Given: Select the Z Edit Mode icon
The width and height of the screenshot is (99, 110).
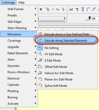Looking at the screenshot, I should pyautogui.click(x=40, y=60).
